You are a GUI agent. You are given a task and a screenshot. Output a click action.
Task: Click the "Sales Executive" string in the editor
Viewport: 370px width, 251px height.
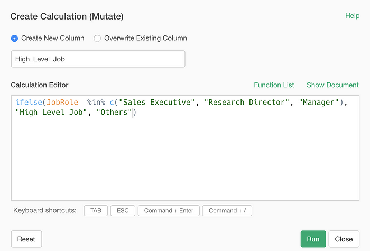pos(156,102)
